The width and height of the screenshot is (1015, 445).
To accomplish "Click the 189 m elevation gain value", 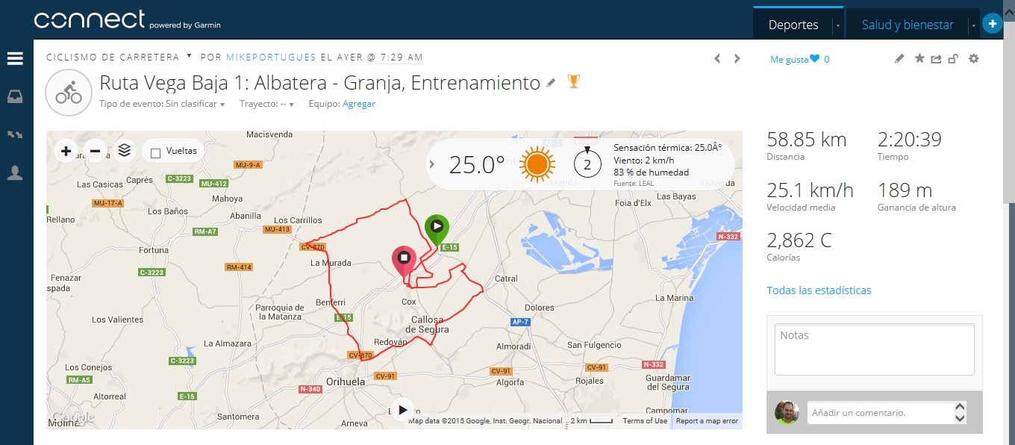I will (905, 190).
